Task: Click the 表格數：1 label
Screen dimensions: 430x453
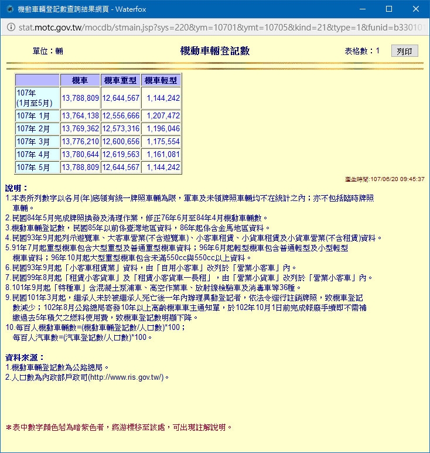Action: click(362, 51)
